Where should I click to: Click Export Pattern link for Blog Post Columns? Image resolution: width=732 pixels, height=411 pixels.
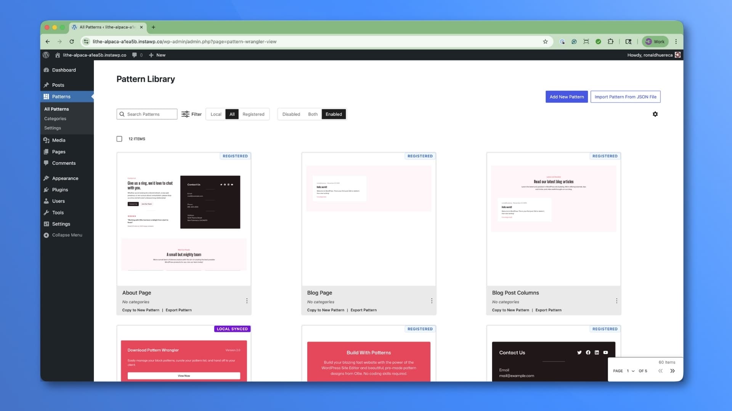pyautogui.click(x=548, y=310)
